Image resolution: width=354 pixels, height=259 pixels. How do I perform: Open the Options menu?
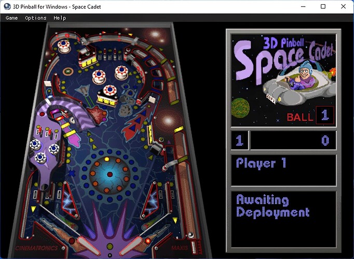coord(36,18)
